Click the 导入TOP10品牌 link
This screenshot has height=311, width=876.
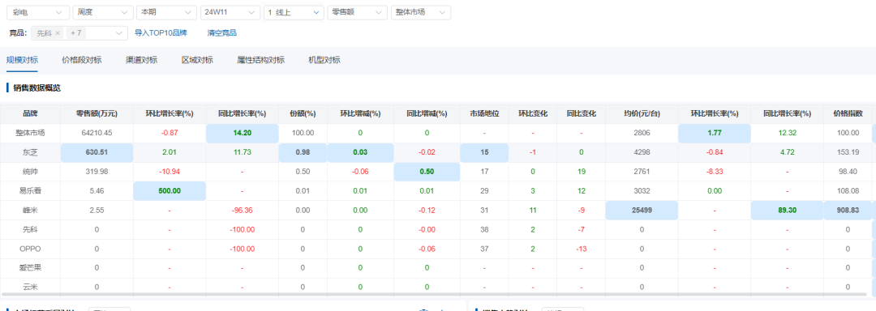click(161, 33)
